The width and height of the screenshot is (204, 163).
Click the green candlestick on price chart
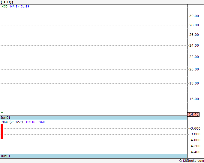click(x=2, y=113)
